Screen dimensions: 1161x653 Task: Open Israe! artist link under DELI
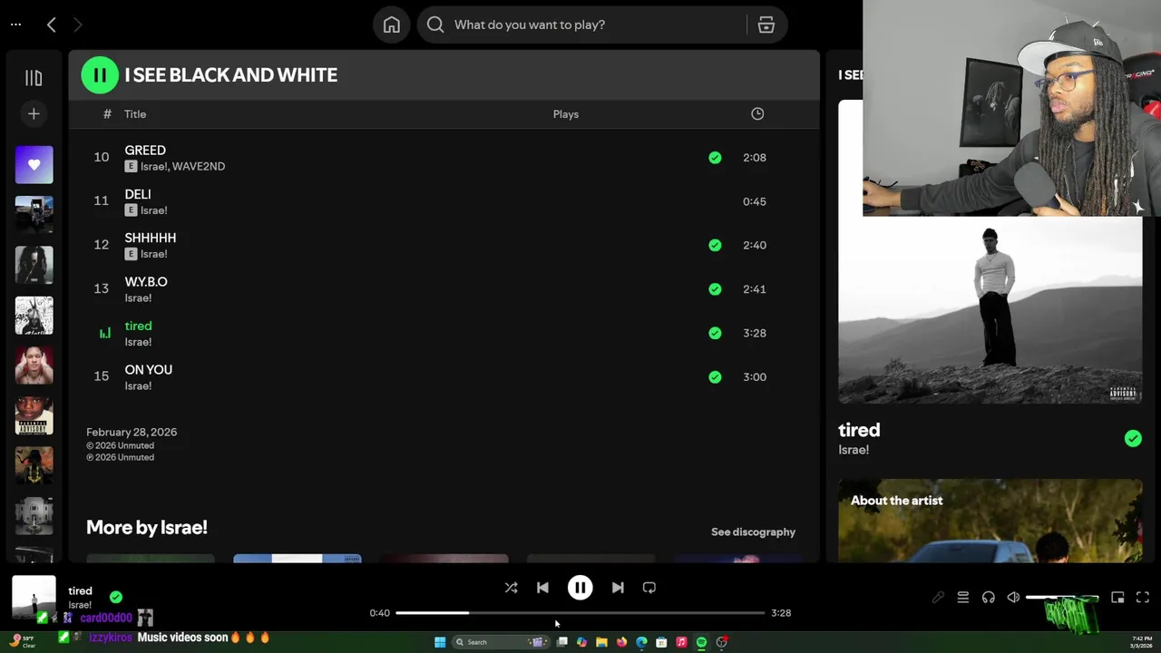[153, 210]
